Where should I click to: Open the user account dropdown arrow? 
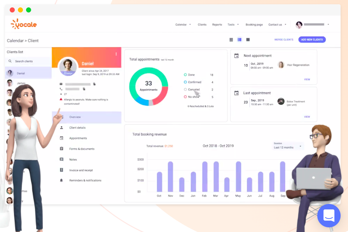(x=328, y=25)
